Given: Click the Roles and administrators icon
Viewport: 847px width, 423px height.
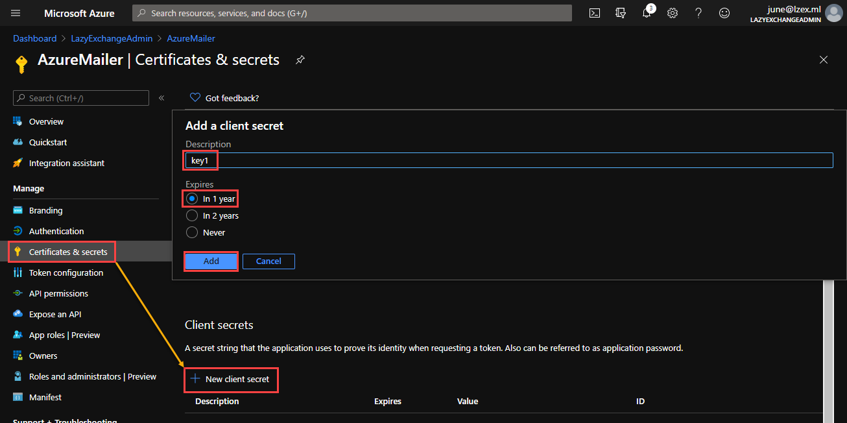Looking at the screenshot, I should coord(18,376).
